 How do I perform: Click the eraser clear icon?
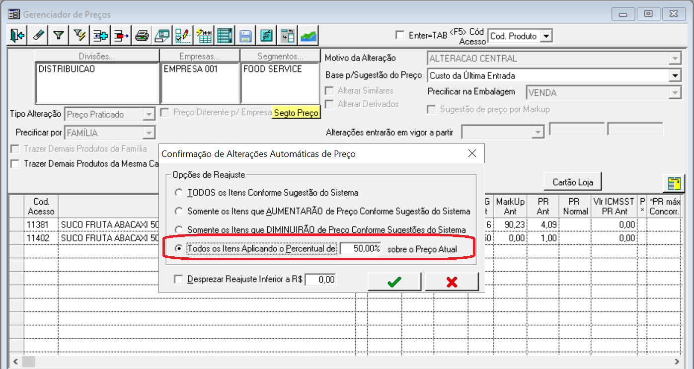tap(38, 36)
